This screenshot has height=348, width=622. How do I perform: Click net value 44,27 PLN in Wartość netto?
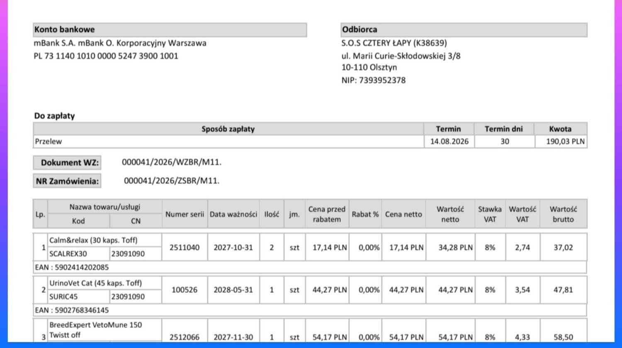click(455, 290)
